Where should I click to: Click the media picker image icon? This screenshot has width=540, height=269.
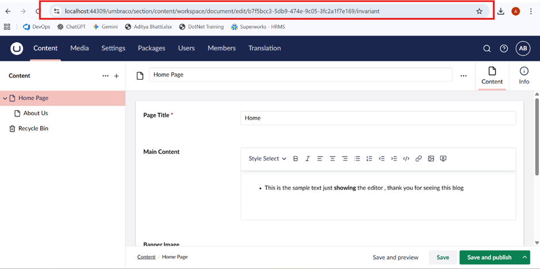431,159
